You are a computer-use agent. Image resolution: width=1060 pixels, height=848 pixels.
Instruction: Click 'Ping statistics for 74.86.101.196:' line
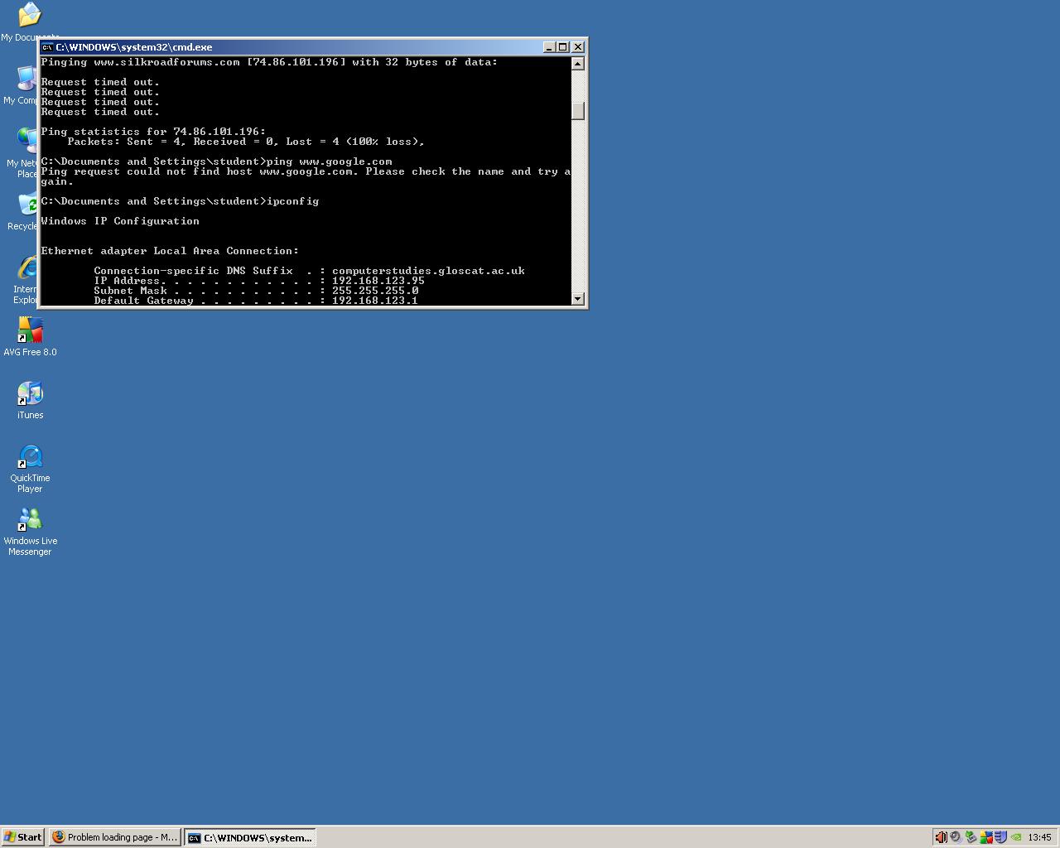(153, 132)
